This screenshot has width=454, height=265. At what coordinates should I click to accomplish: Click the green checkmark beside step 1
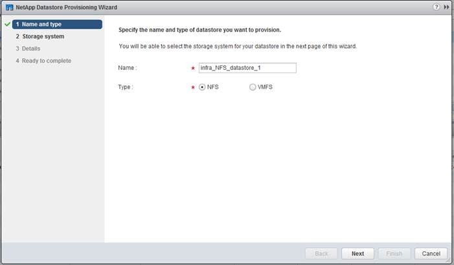click(8, 25)
